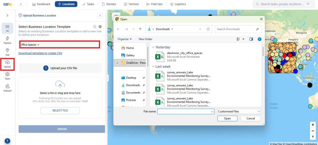Expand the OneDrive tree item
The image size is (318, 145).
117,63
